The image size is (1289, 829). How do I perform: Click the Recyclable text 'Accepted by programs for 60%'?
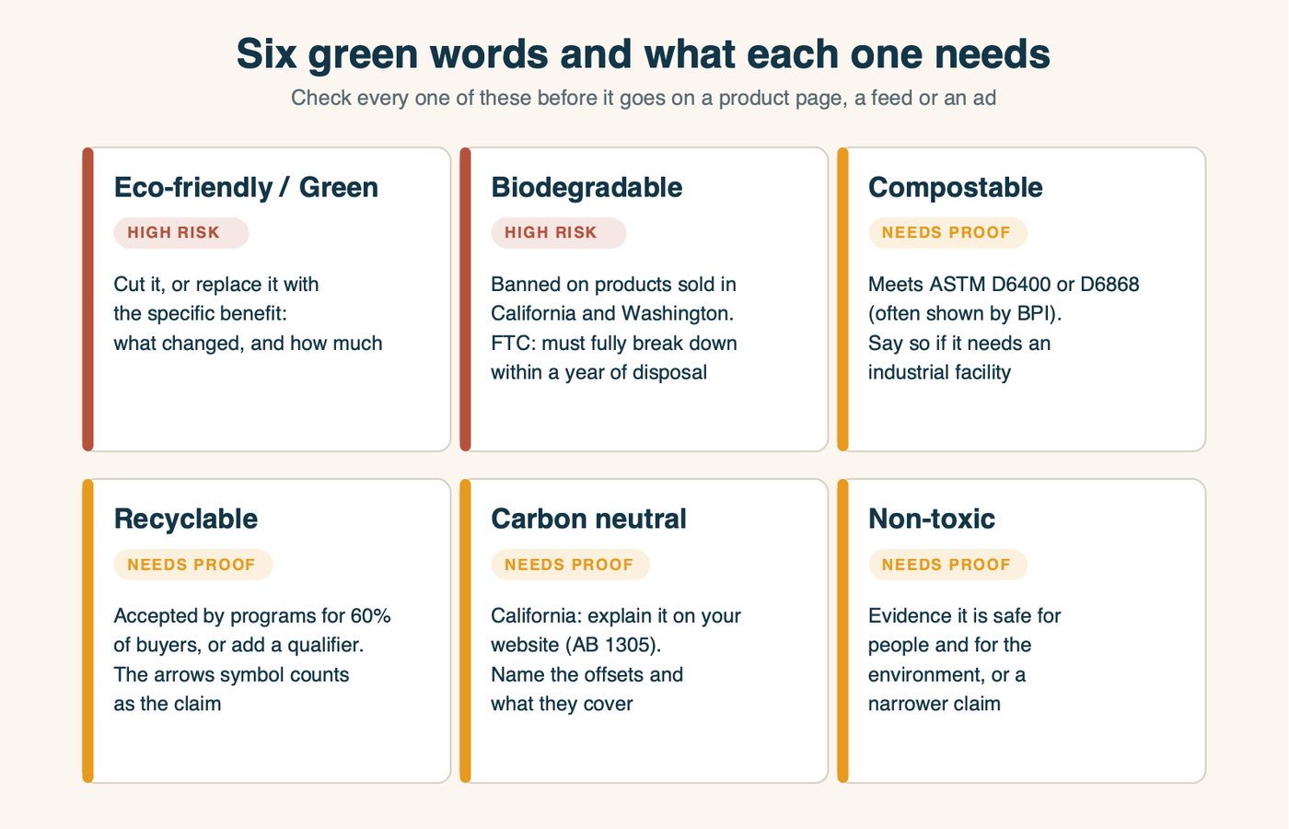point(252,616)
